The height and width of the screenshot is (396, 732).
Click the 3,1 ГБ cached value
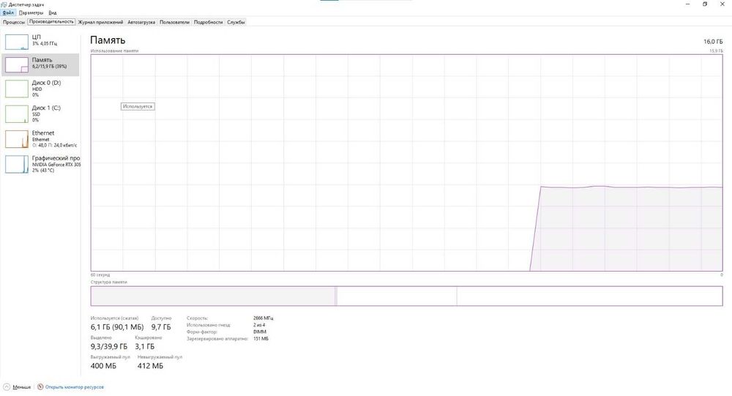tap(145, 346)
